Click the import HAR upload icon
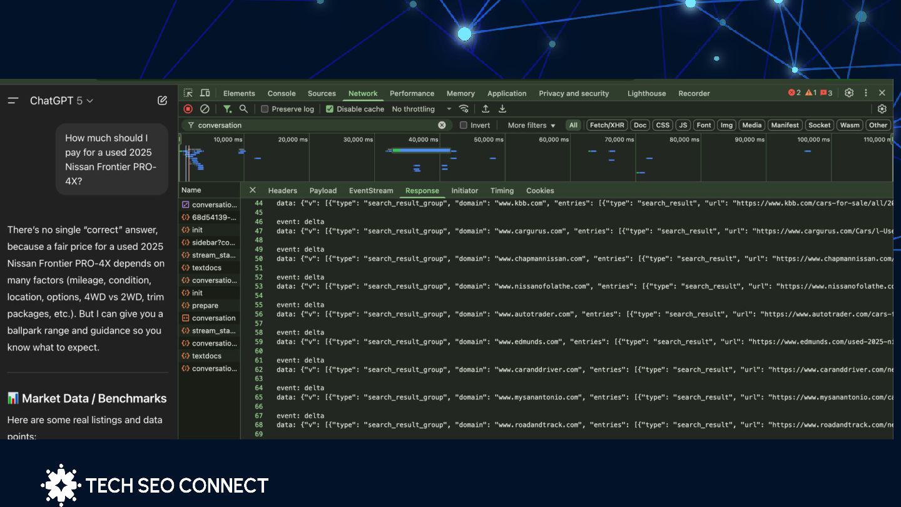901x507 pixels. [x=486, y=109]
